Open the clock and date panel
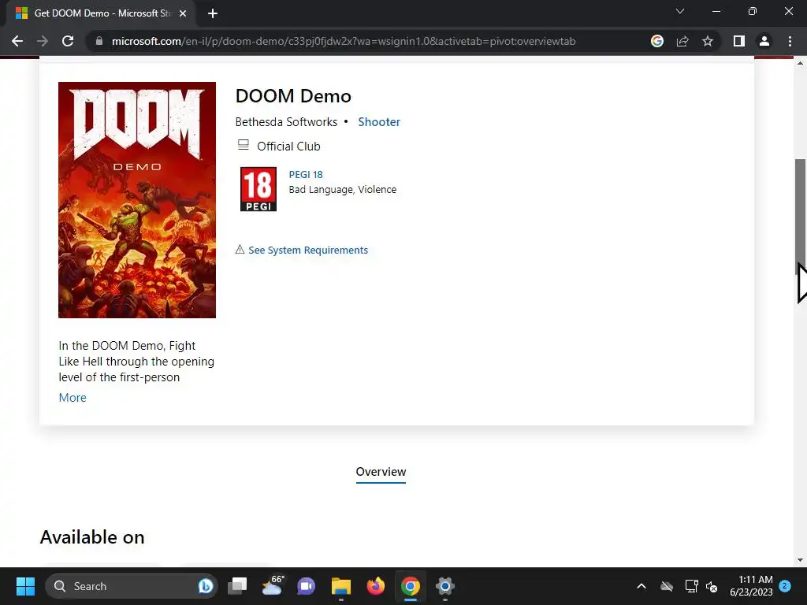 tap(751, 586)
